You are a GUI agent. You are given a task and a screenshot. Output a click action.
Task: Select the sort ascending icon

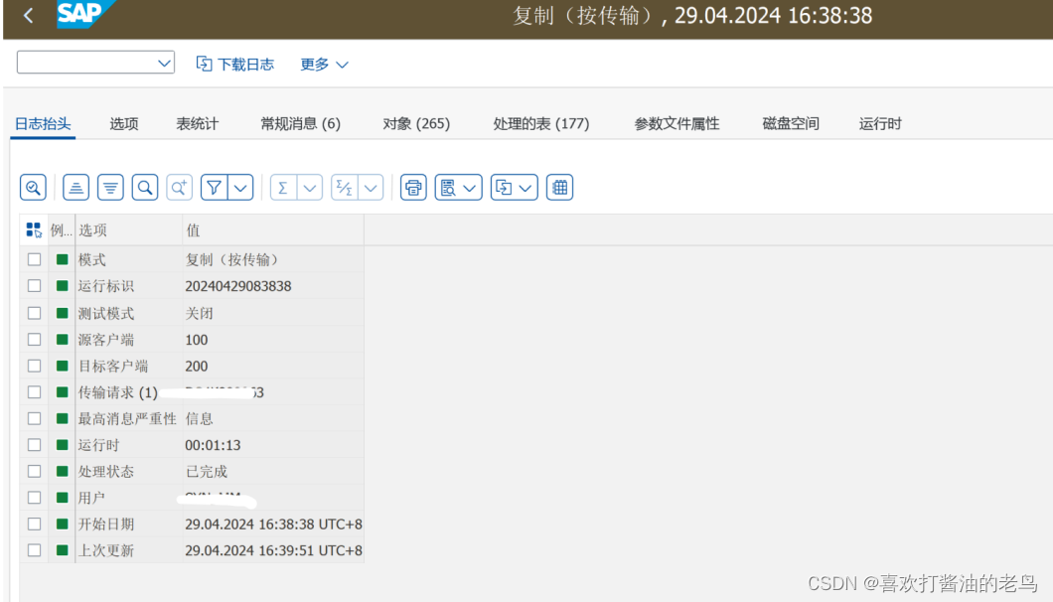tap(75, 187)
